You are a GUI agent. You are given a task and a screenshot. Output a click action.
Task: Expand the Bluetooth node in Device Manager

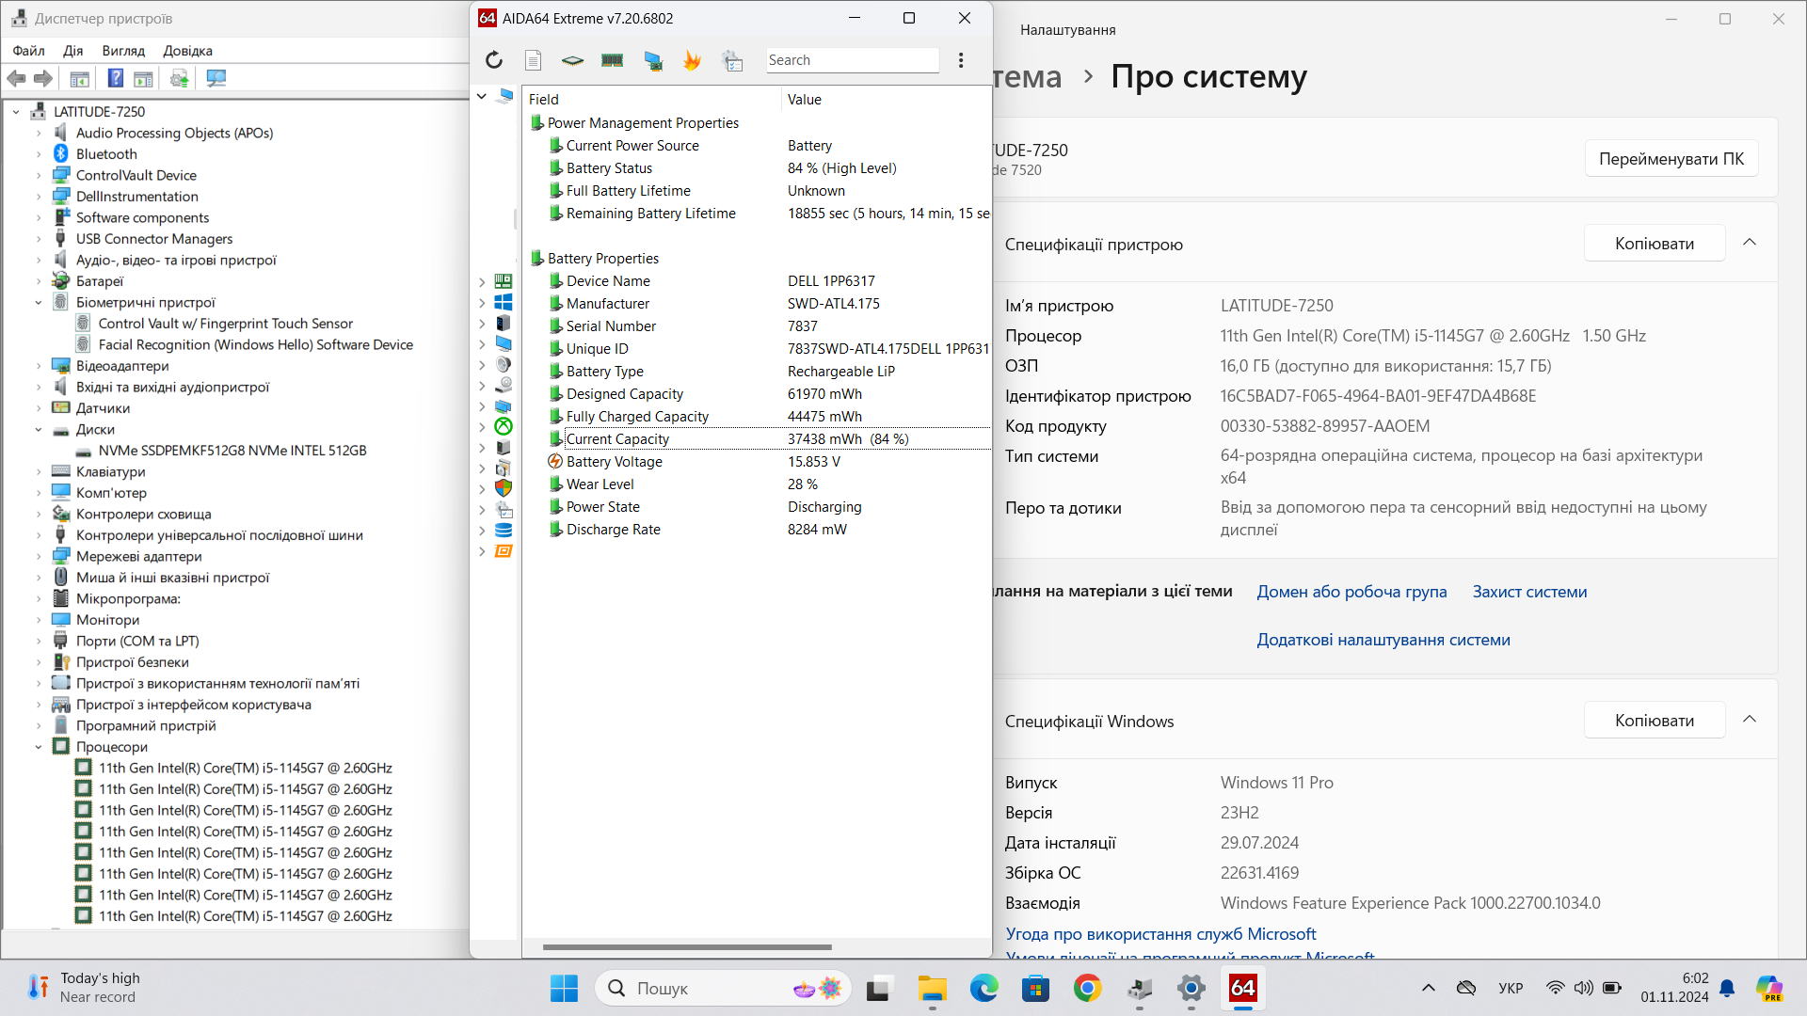39,154
